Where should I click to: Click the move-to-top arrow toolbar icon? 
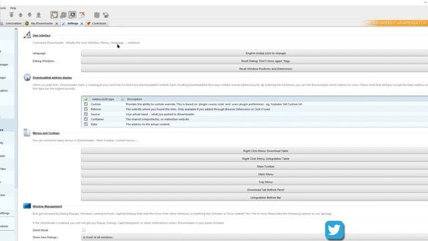pos(11,15)
